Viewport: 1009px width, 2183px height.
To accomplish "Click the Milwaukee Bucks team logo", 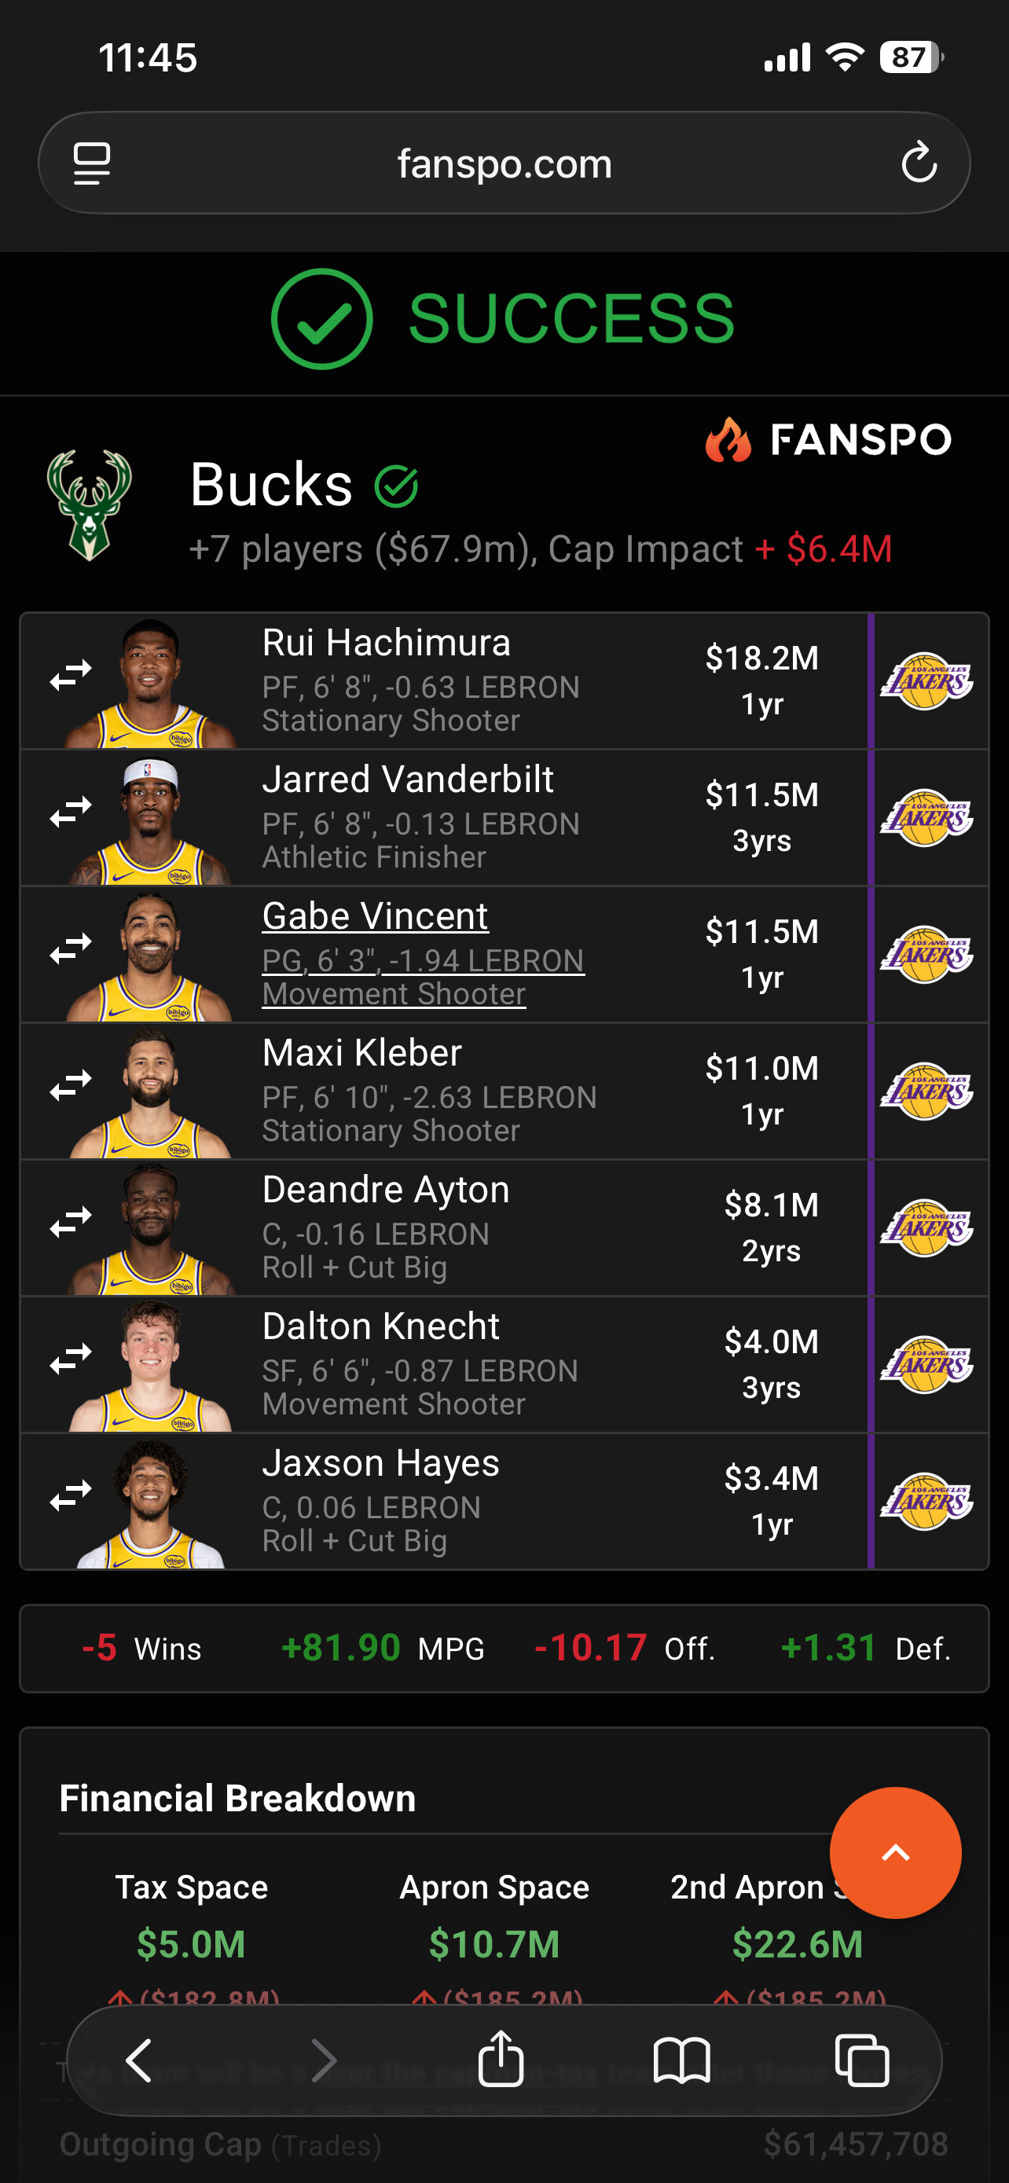I will (89, 506).
